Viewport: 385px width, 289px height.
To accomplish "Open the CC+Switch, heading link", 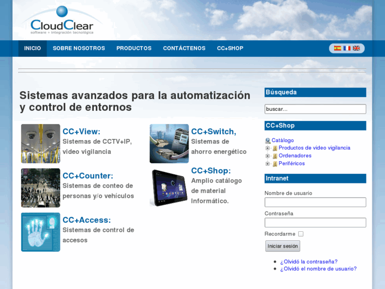I will tap(213, 132).
